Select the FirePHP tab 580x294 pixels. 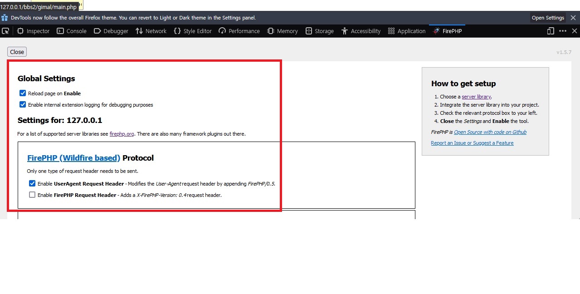tap(447, 31)
